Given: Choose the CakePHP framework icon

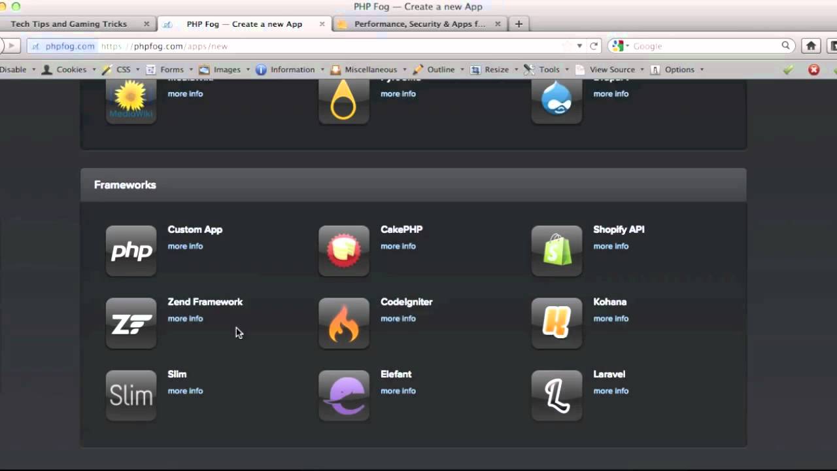Looking at the screenshot, I should pos(344,251).
